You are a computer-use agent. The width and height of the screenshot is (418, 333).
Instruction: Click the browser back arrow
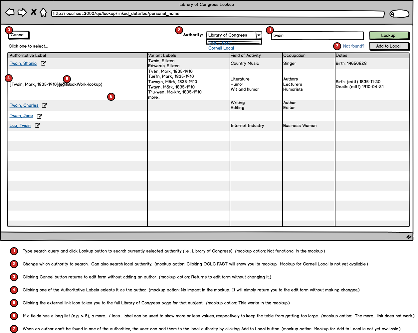tap(10, 13)
